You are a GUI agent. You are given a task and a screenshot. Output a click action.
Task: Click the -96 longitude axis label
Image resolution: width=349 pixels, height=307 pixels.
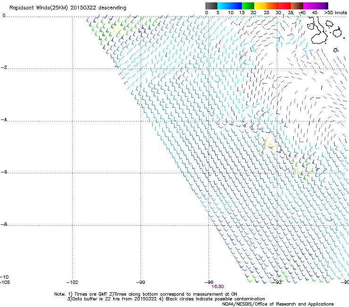click(209, 282)
